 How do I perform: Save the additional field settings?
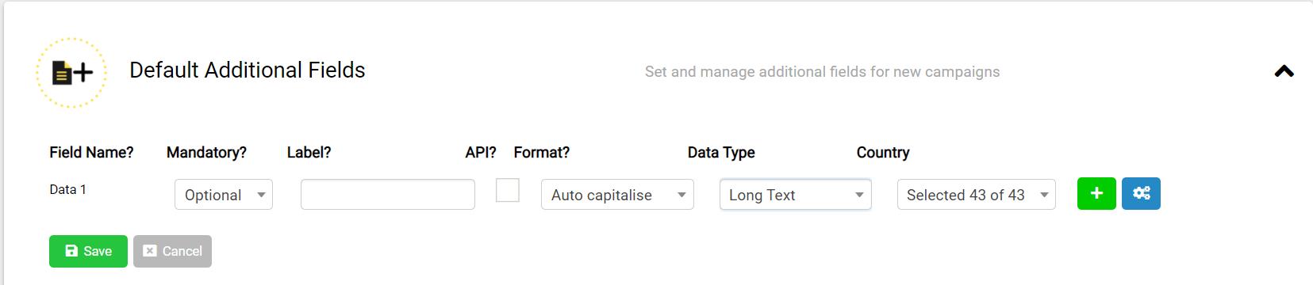coord(88,251)
